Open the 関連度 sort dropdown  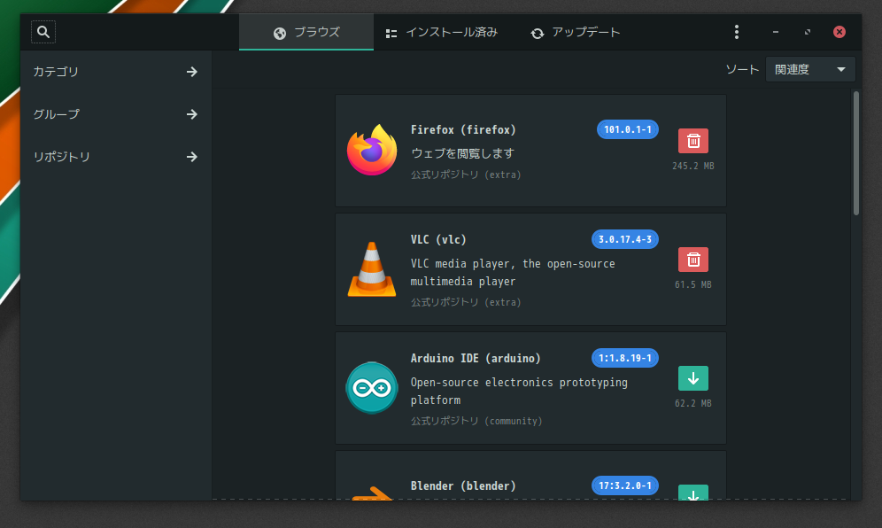click(x=810, y=69)
